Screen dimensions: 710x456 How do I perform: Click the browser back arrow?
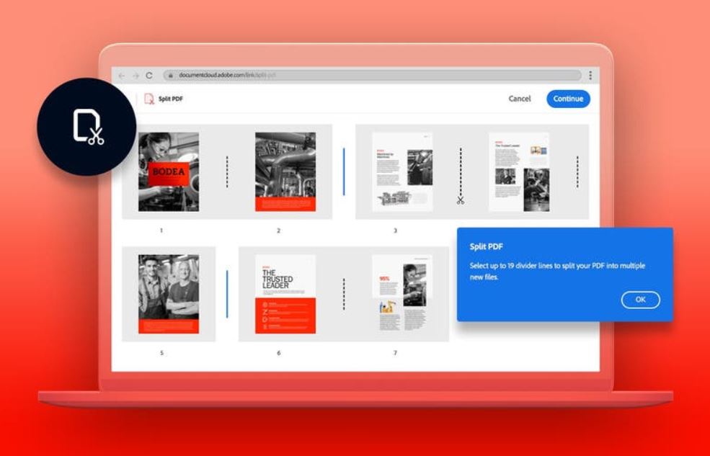(121, 76)
